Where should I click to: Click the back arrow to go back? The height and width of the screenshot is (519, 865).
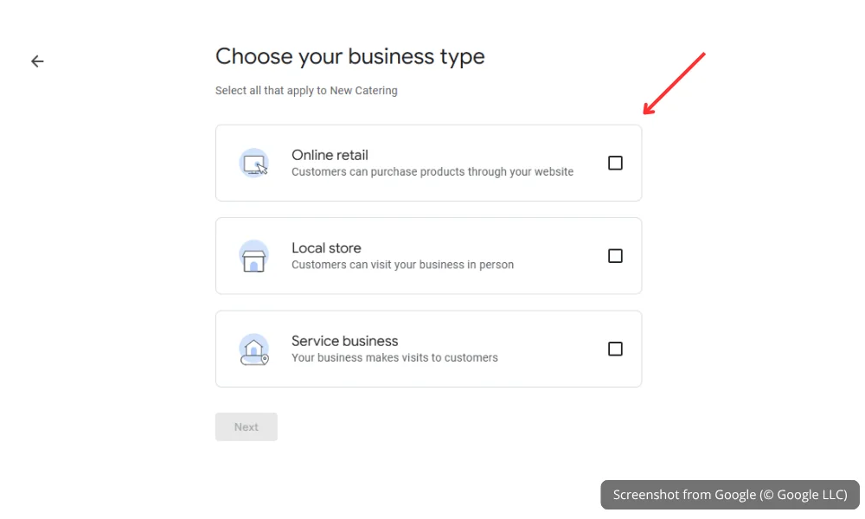point(36,61)
